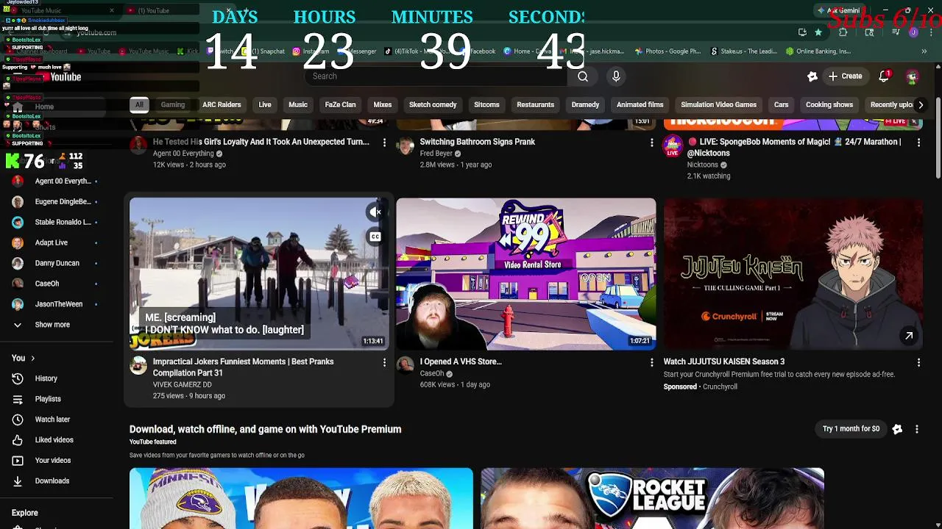Select the Music filter chip
Screen dimensions: 942x529
[298, 104]
